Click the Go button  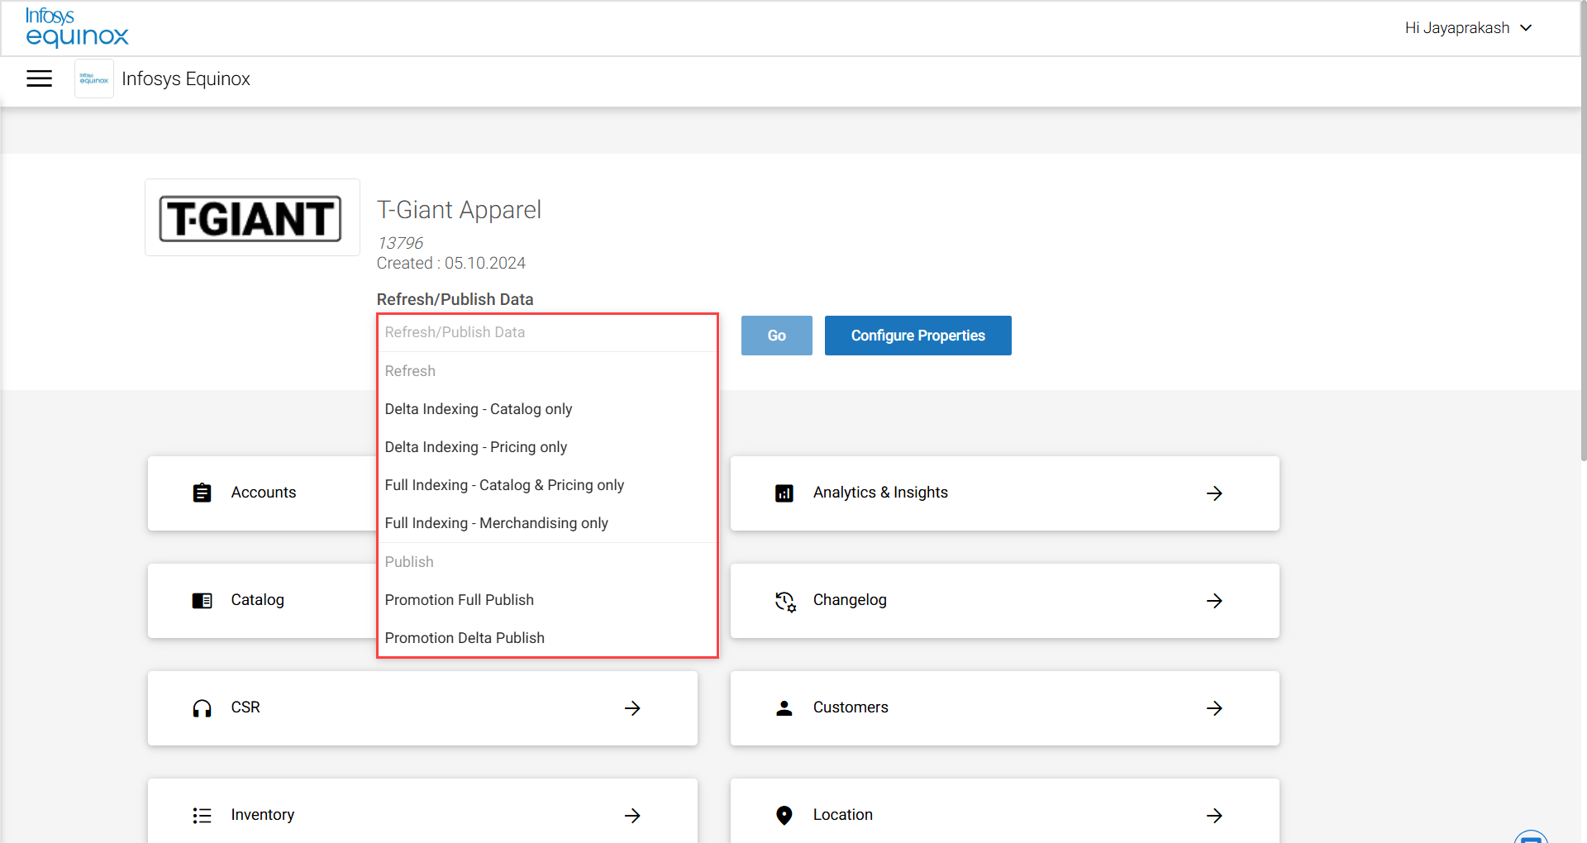[x=777, y=336]
